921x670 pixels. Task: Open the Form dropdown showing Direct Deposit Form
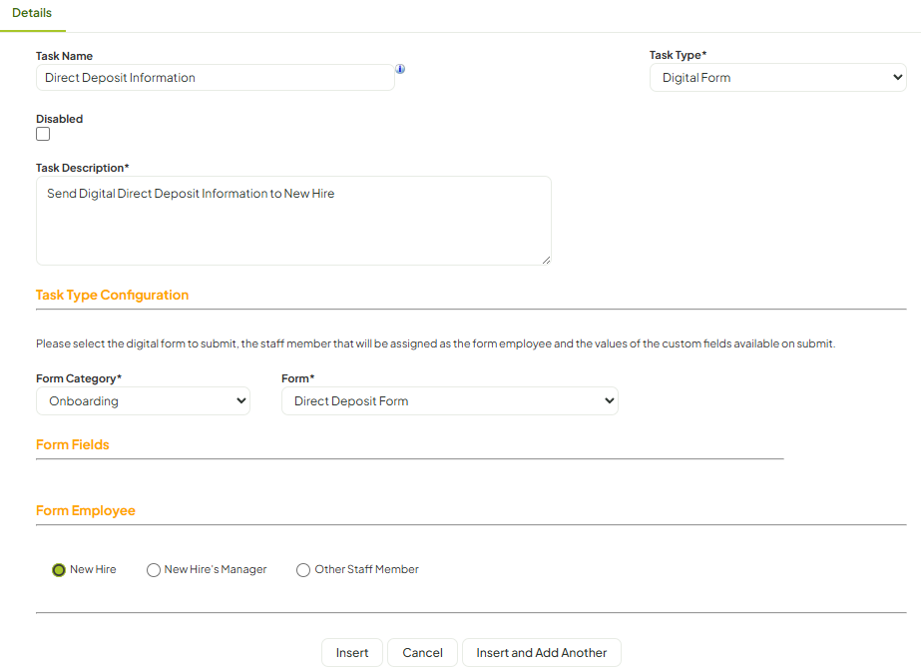click(x=449, y=400)
